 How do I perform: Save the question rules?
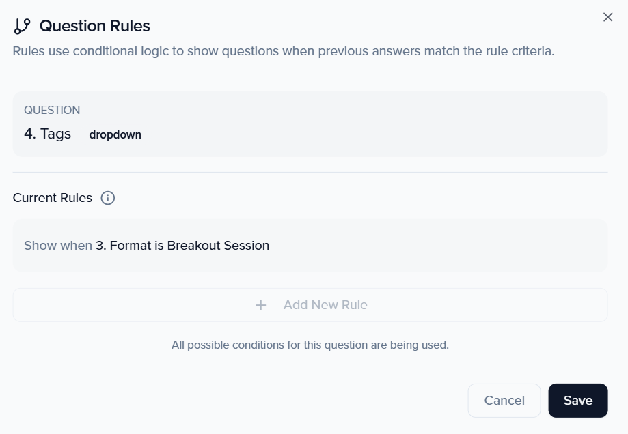pyautogui.click(x=577, y=401)
